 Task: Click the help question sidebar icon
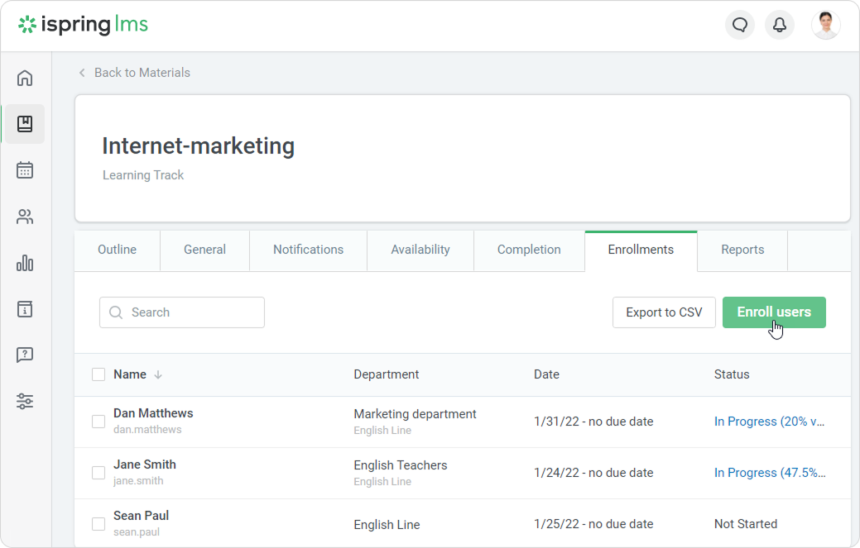point(25,355)
